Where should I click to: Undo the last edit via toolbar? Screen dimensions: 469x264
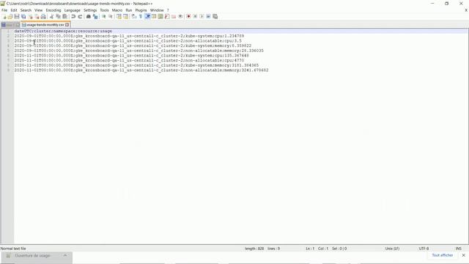point(73,16)
